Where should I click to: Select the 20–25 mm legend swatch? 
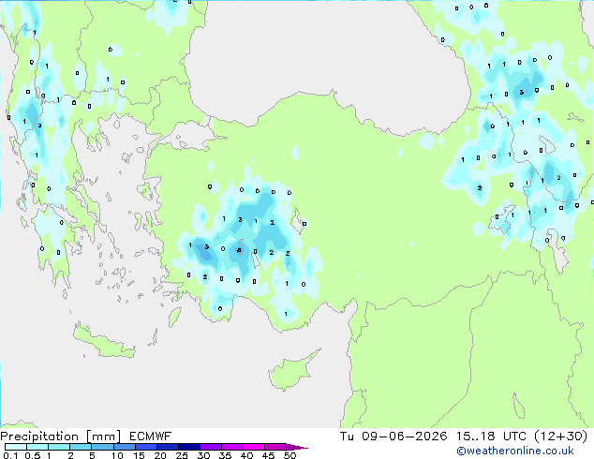pos(168,447)
